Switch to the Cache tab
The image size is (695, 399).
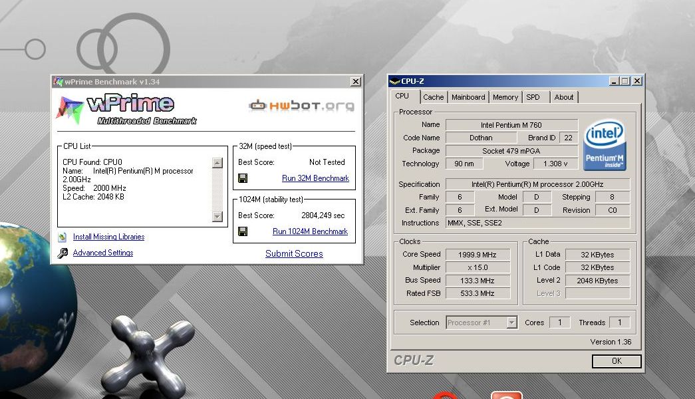(x=433, y=97)
